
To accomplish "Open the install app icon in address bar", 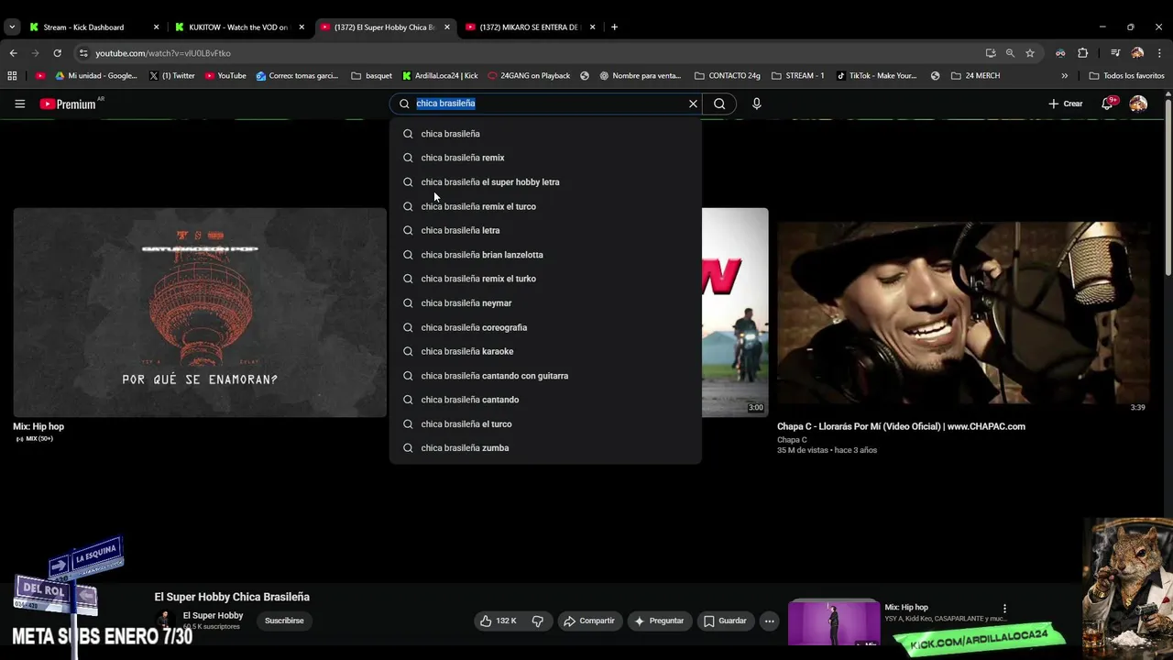I will tap(991, 53).
